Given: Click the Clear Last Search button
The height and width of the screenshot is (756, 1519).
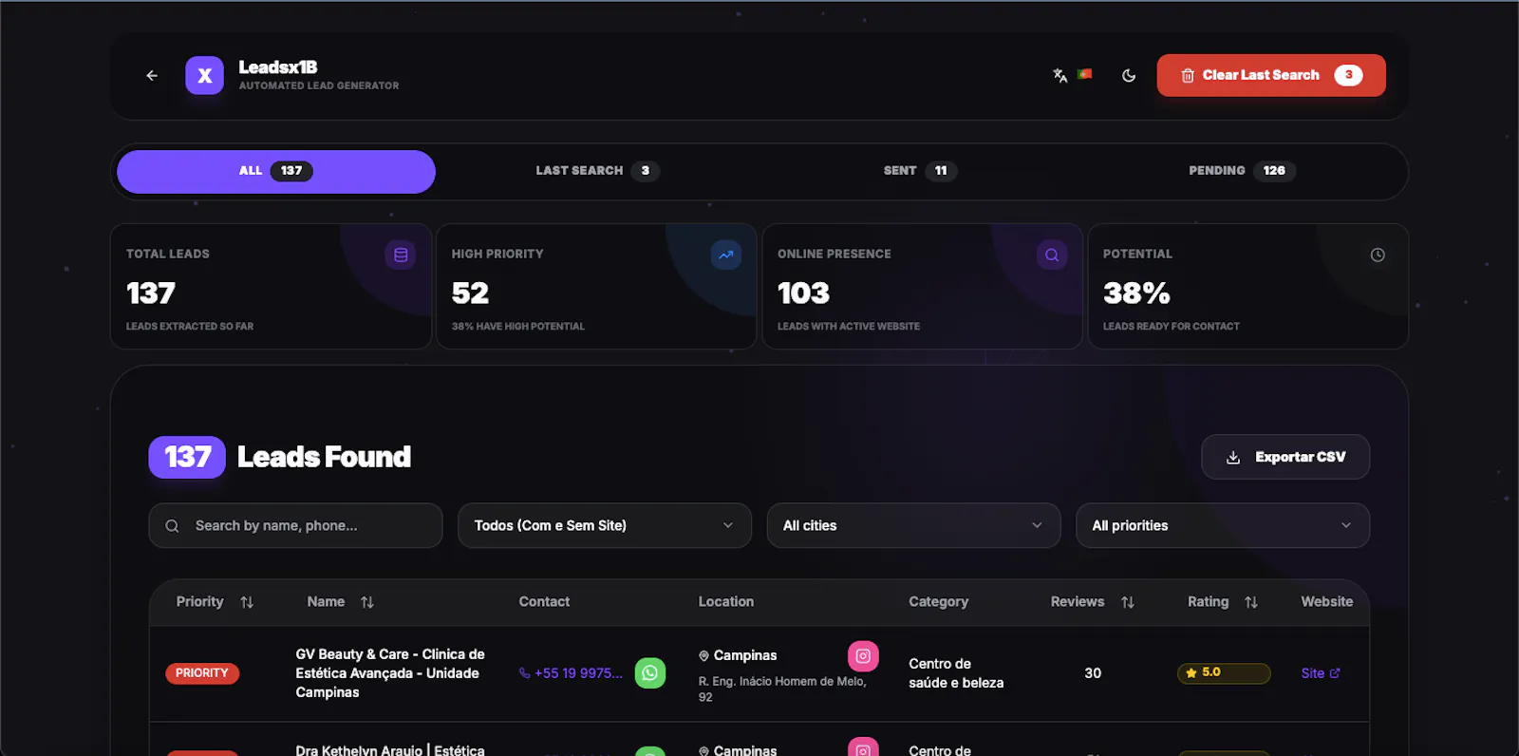Looking at the screenshot, I should point(1271,75).
